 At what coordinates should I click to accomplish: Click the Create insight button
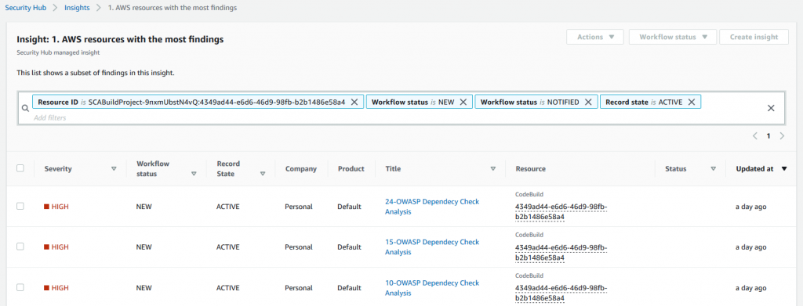click(754, 37)
